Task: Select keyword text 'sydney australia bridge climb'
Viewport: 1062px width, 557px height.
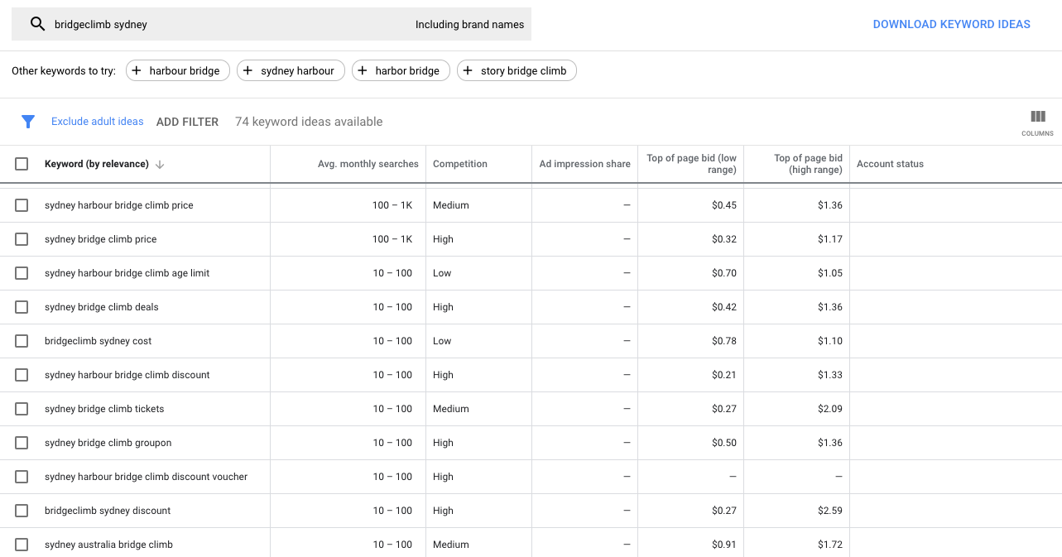Action: click(x=108, y=545)
